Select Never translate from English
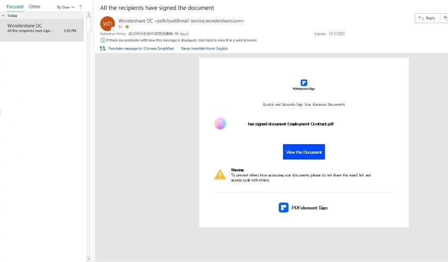This screenshot has width=448, height=262. click(204, 48)
